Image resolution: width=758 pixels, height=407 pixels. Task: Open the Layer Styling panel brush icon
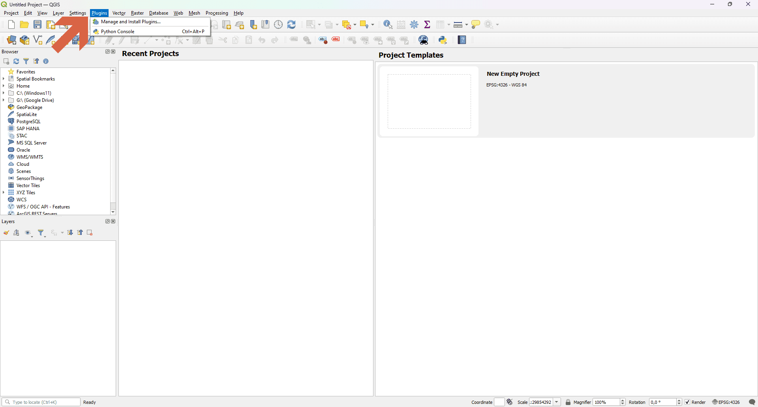point(7,233)
